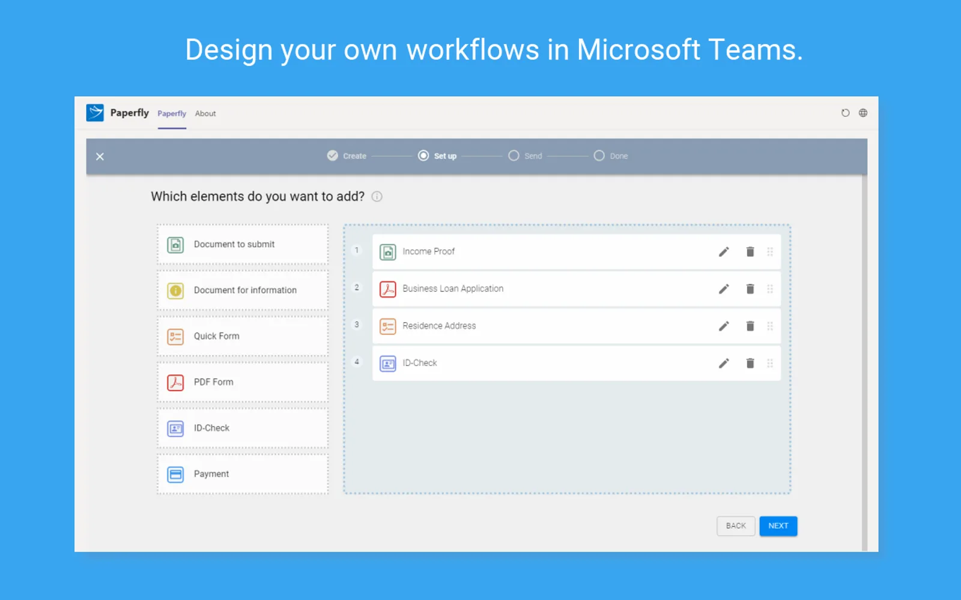The width and height of the screenshot is (961, 600).
Task: Add a Quick Form element
Action: (x=243, y=337)
